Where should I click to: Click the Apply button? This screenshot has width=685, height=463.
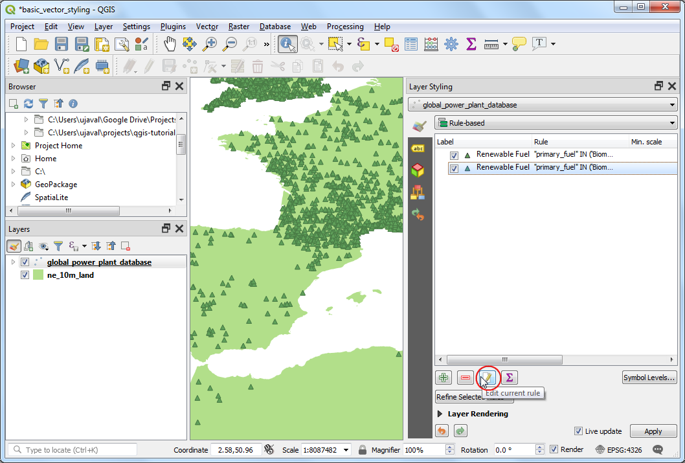tap(653, 431)
